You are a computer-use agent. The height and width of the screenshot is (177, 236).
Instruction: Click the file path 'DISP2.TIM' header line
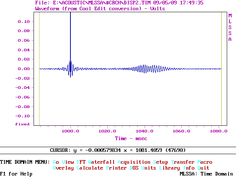[119, 3]
